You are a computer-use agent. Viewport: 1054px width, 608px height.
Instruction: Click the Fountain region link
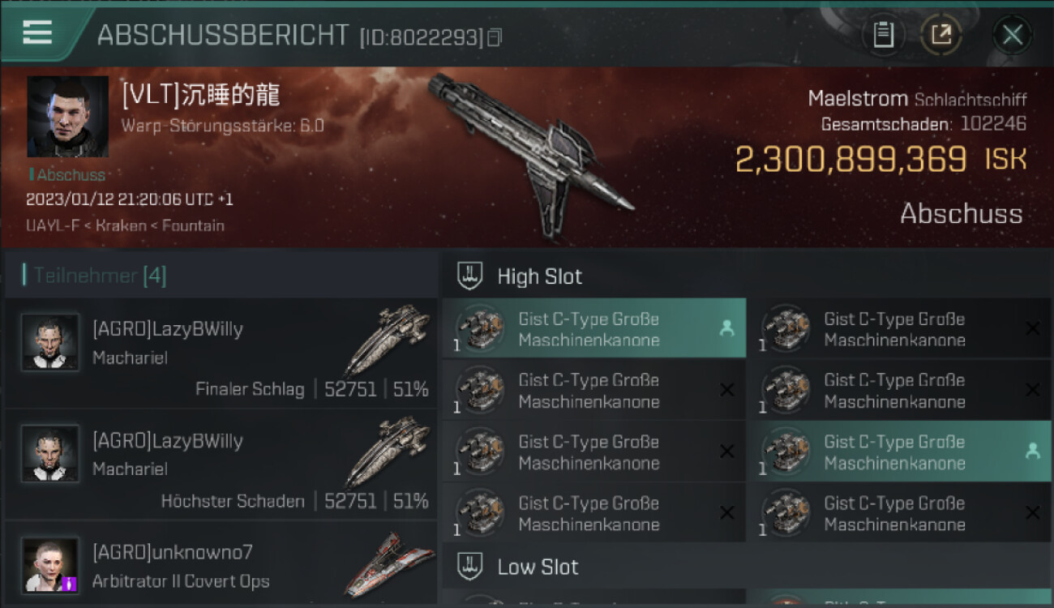193,225
